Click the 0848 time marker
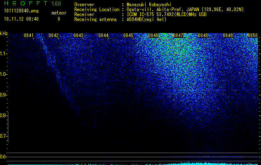Screen dimensions: 261x165 tap(203, 35)
